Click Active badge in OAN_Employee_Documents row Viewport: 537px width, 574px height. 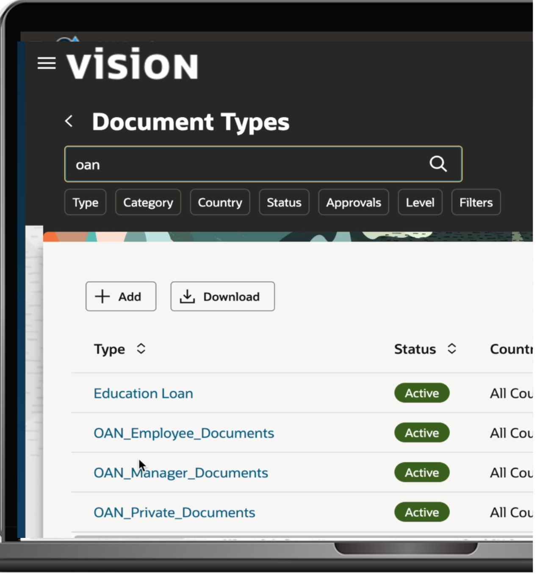(422, 433)
